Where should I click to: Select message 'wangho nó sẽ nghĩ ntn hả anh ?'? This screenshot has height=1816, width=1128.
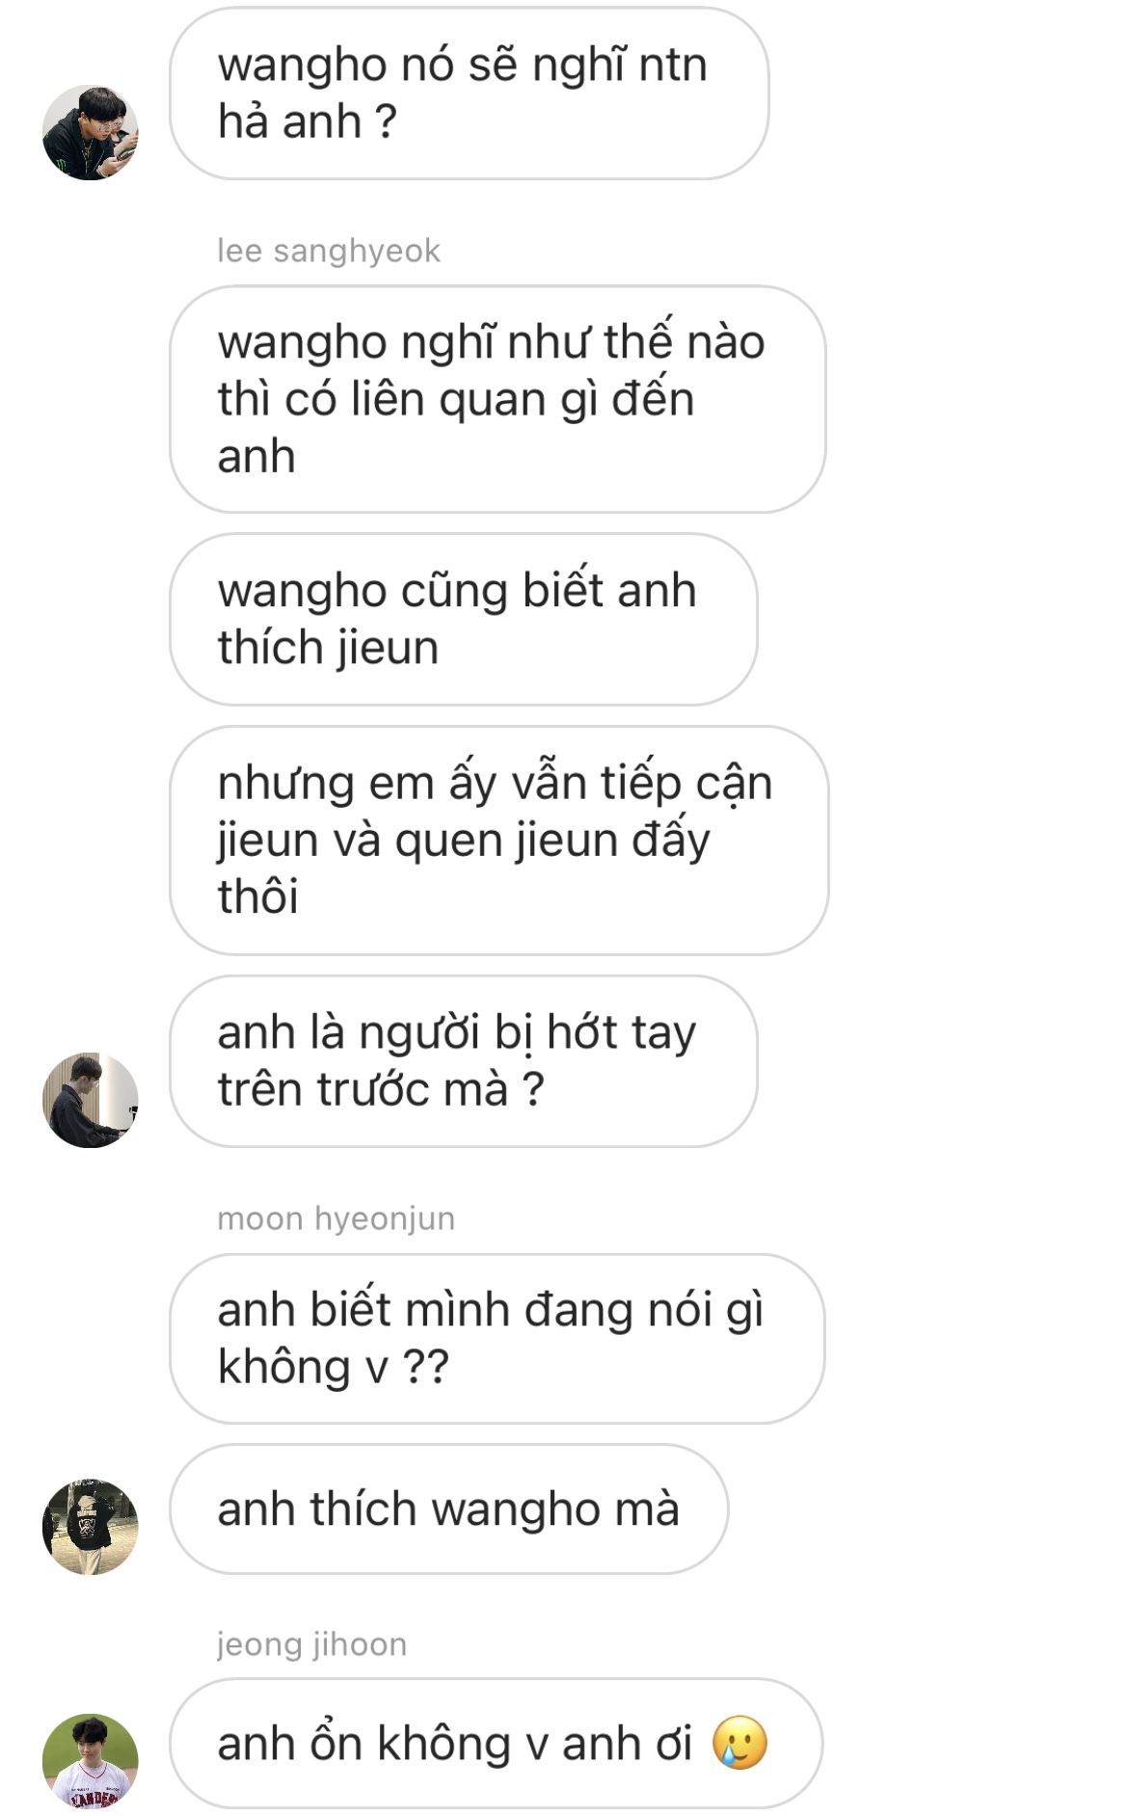point(470,93)
